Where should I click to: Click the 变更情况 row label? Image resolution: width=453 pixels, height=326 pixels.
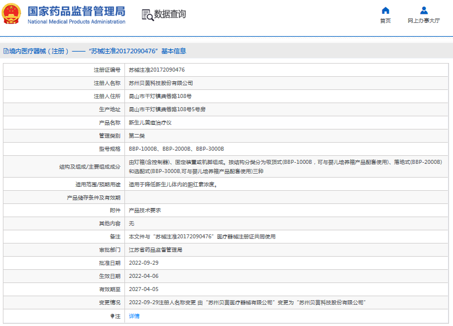click(110, 303)
